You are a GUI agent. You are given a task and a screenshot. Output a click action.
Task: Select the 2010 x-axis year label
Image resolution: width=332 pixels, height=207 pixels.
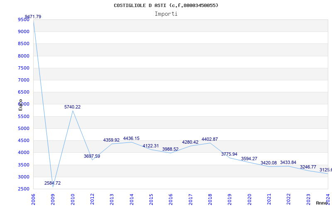tap(73, 200)
